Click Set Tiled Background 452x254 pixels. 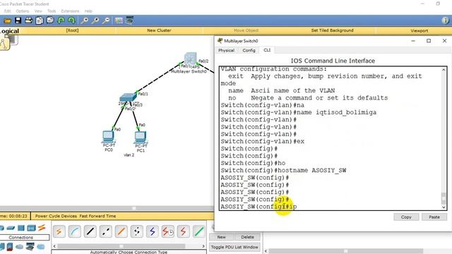332,30
